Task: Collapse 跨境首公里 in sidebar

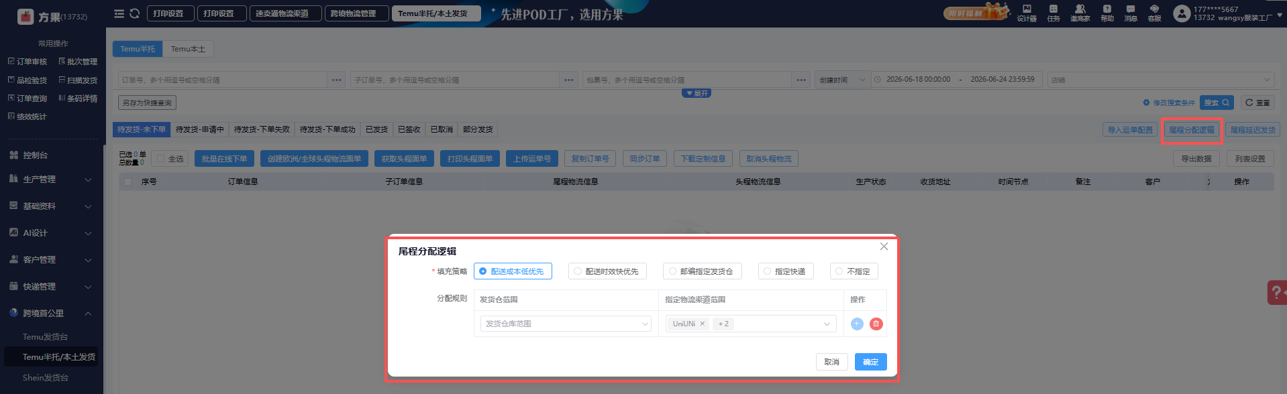Action: [50, 314]
